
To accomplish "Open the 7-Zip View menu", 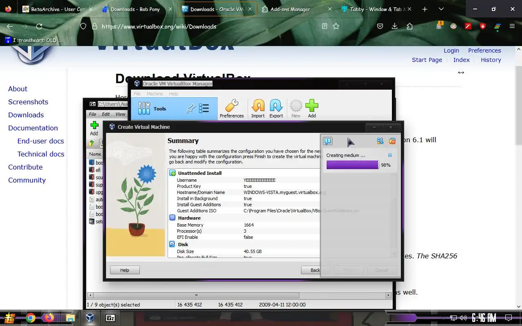I will (x=120, y=114).
